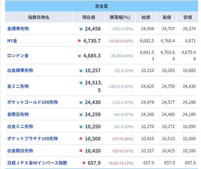This screenshot has width=201, height=169.
Task: Open the 金ミニ先物 link
Action: pos(18,86)
